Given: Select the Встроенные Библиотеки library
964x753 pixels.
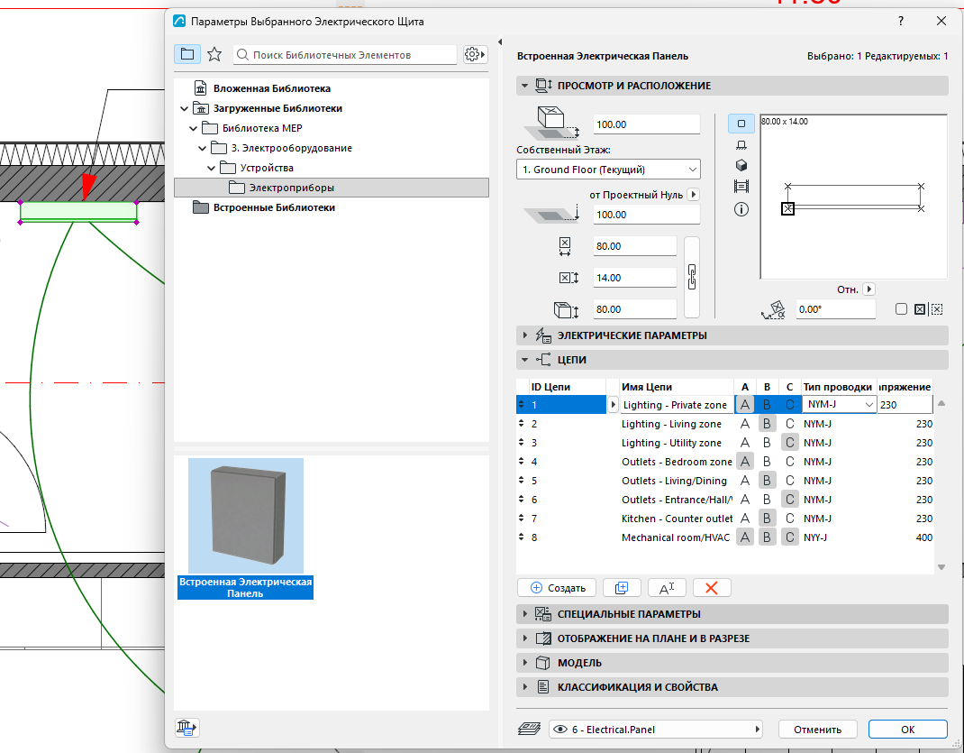Looking at the screenshot, I should (x=274, y=207).
